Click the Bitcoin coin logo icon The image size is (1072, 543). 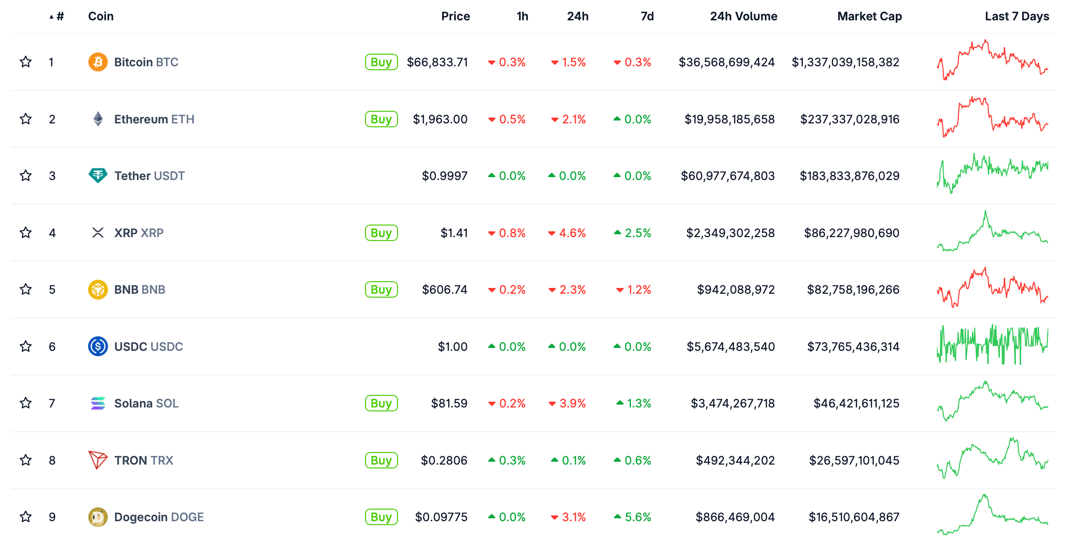click(98, 62)
